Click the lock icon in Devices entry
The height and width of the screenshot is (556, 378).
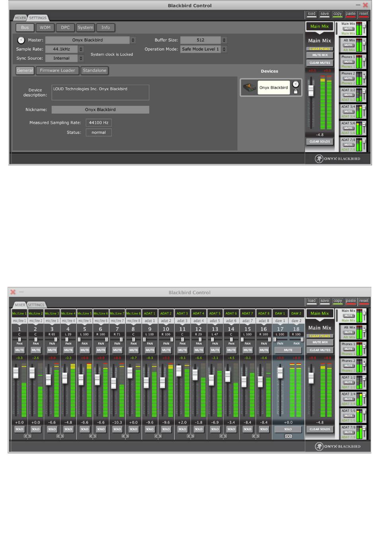click(x=296, y=92)
